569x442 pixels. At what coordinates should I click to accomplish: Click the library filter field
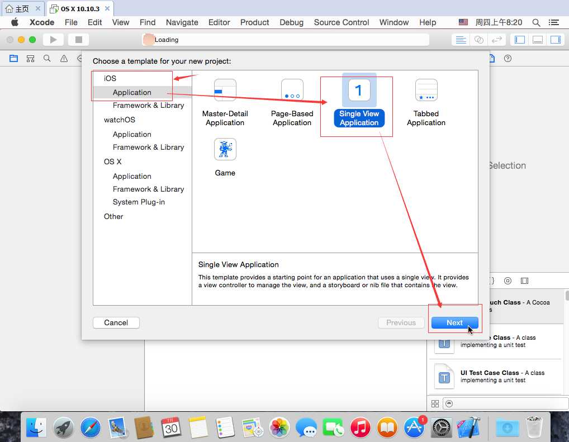pos(506,403)
